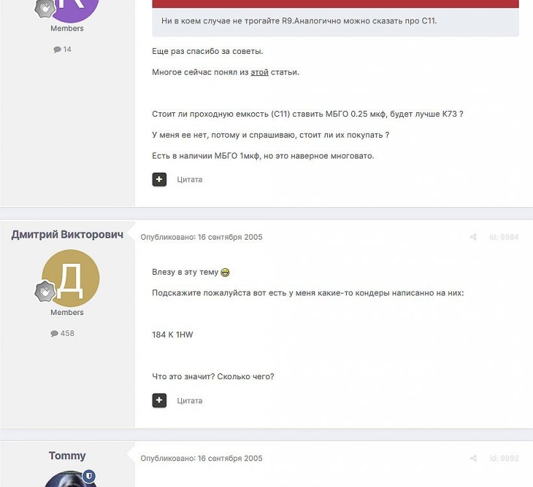Click the grinning smiley emoji in post
533x487 pixels.
click(x=225, y=273)
